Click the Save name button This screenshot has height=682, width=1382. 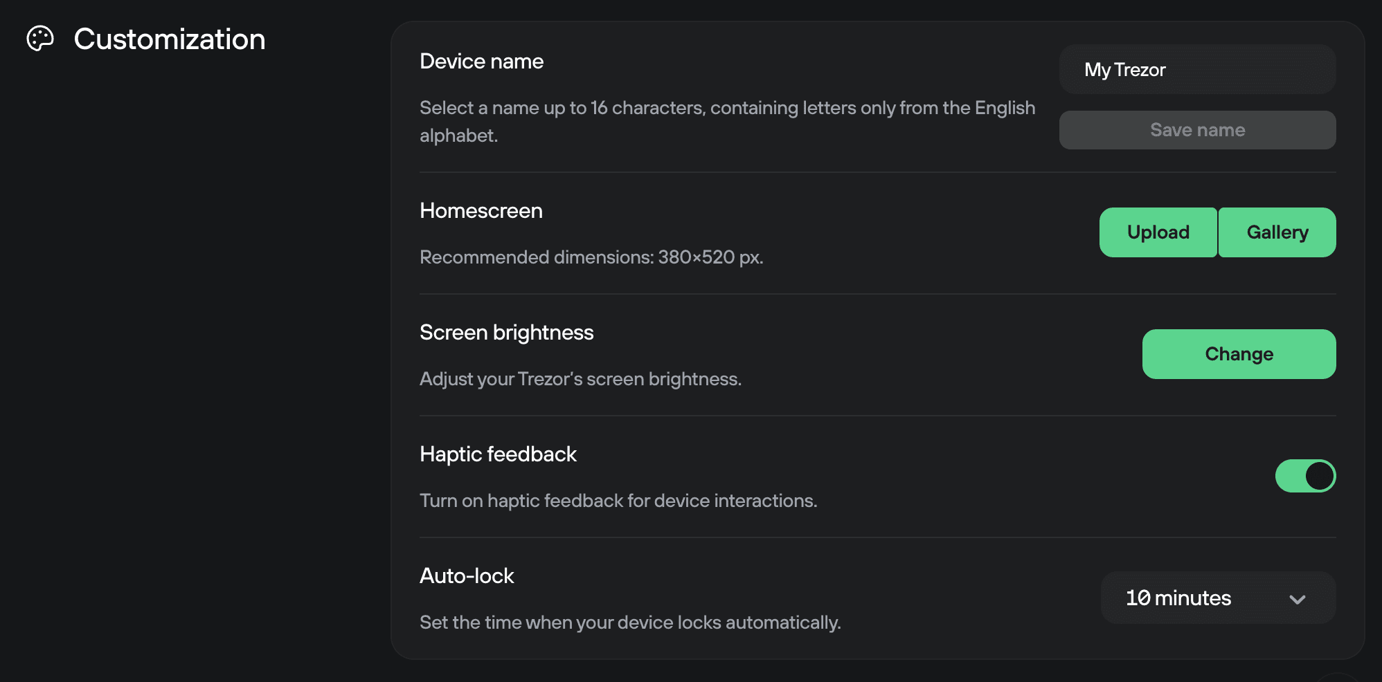pos(1197,129)
